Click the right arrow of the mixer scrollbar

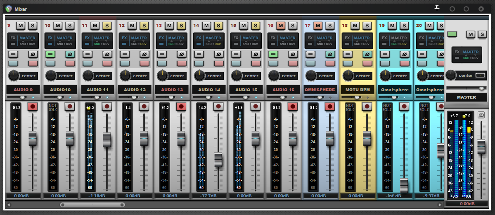[440, 205]
